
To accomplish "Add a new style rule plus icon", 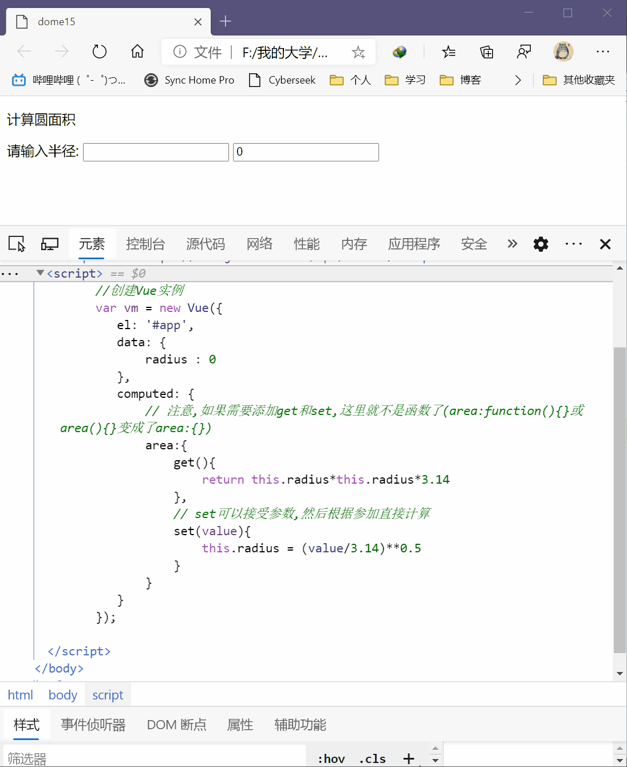I will (x=409, y=759).
